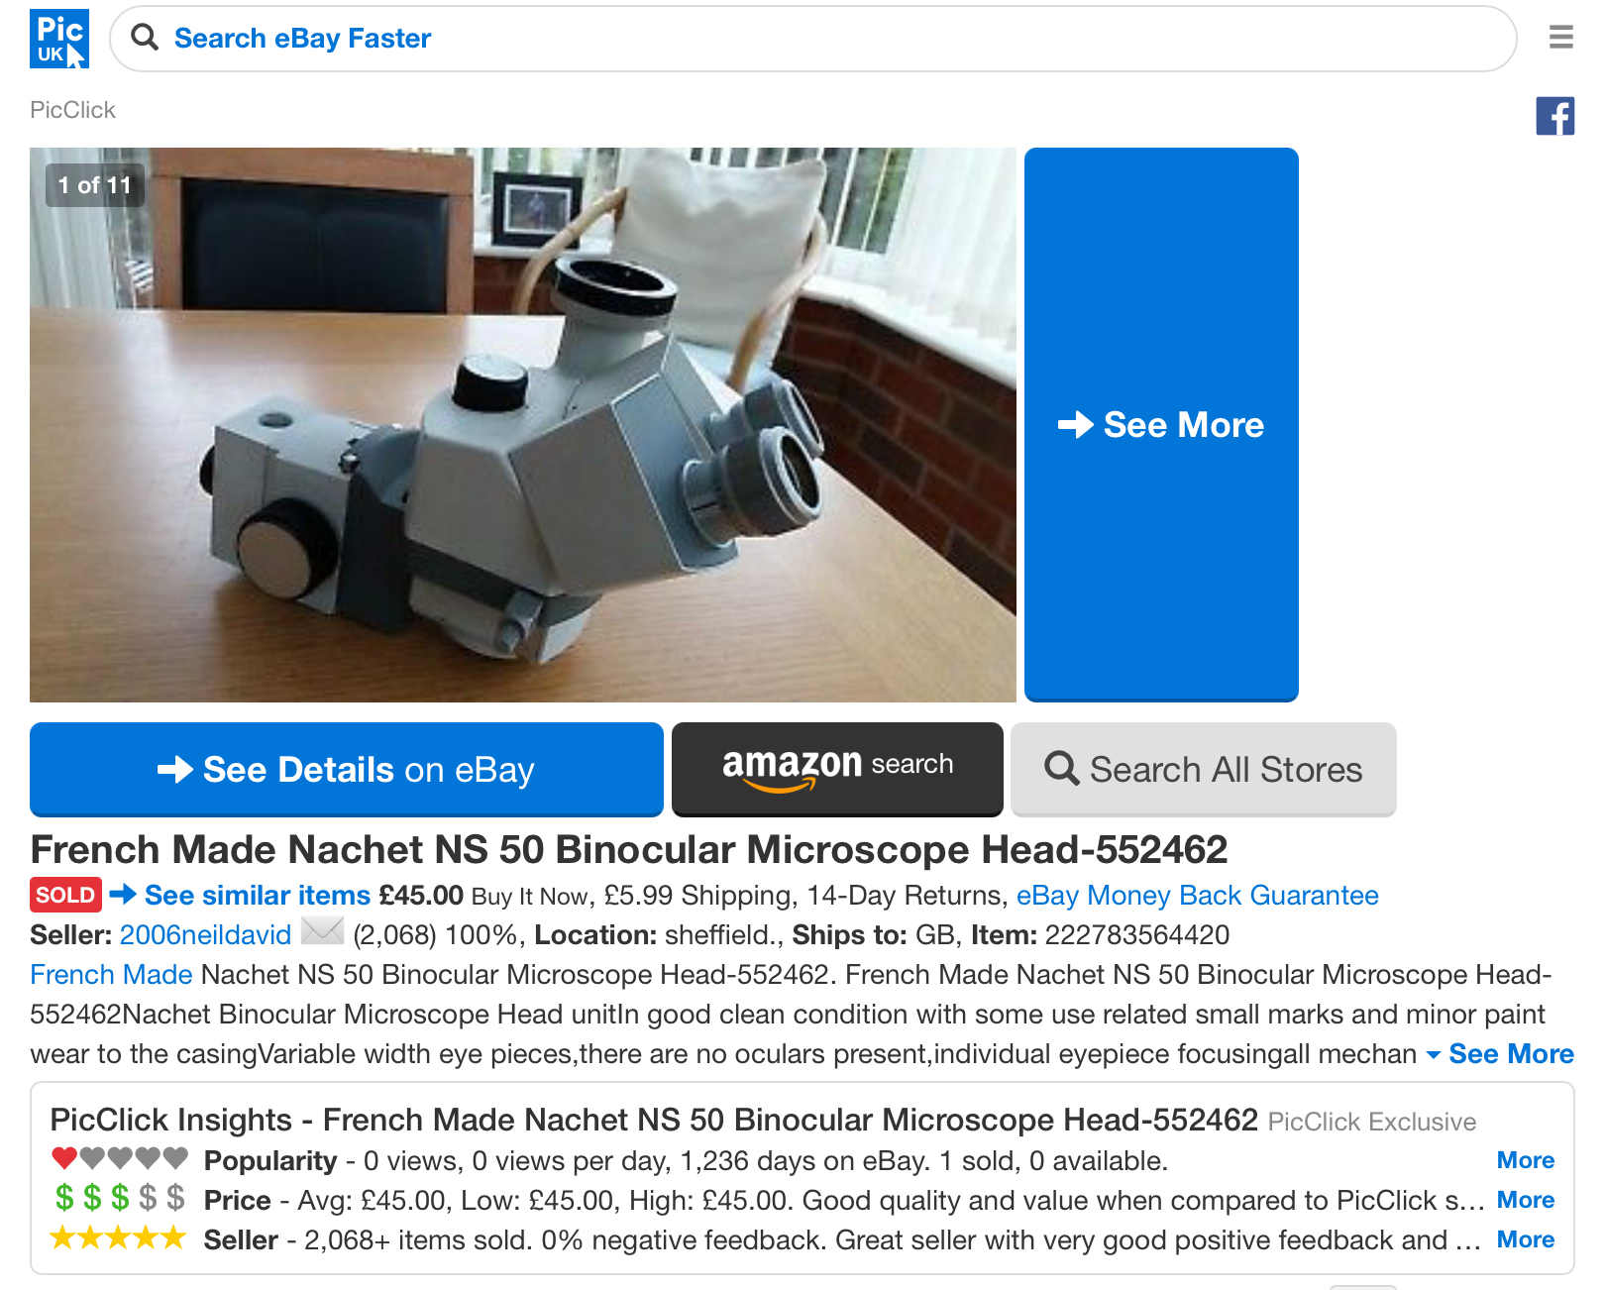The image size is (1605, 1290).
Task: Open the microscope head product photo
Action: [x=523, y=424]
